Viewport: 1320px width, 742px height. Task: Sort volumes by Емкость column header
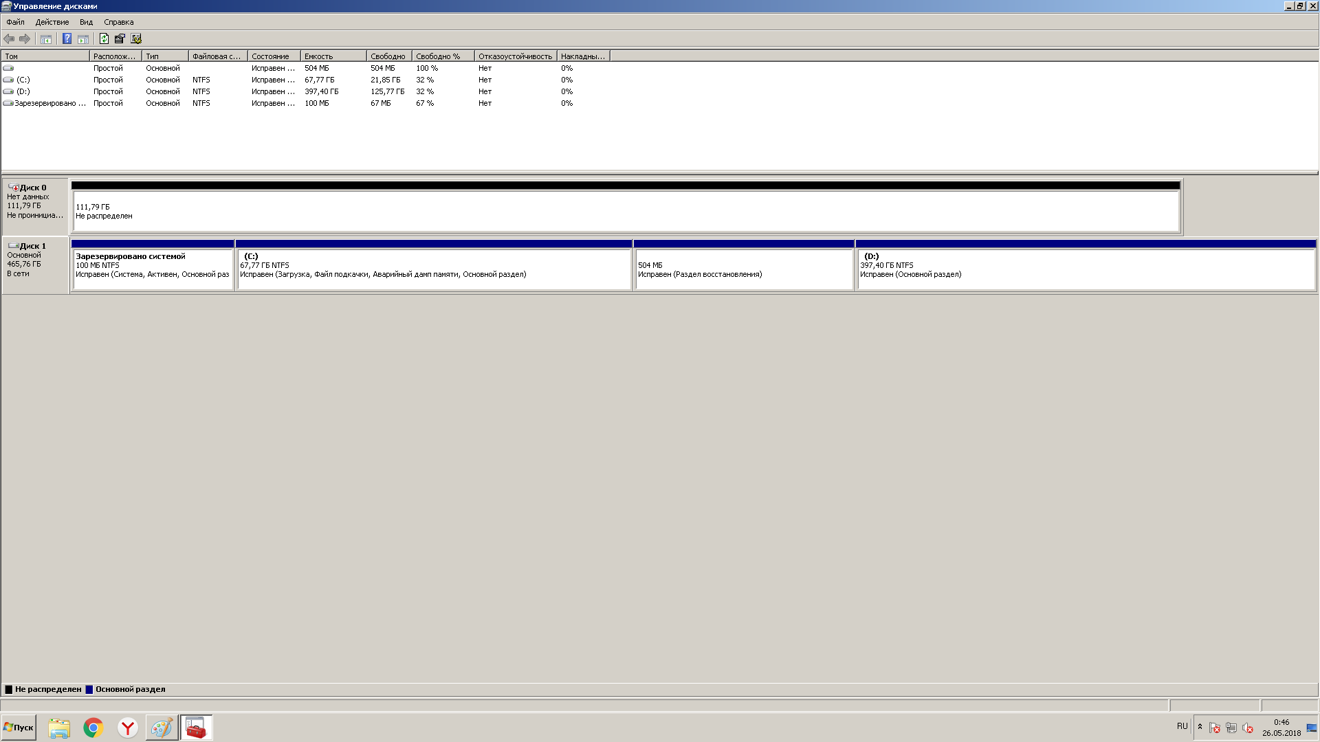tap(333, 56)
